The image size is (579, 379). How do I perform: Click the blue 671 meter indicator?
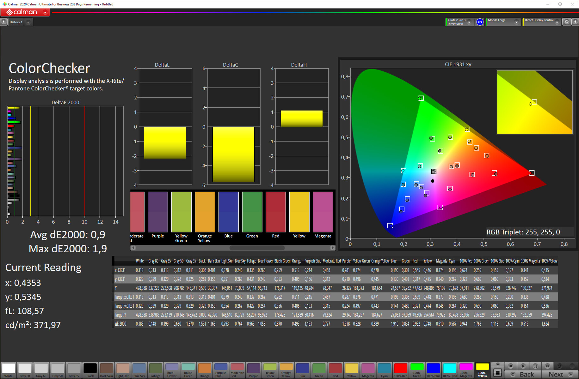click(x=480, y=22)
